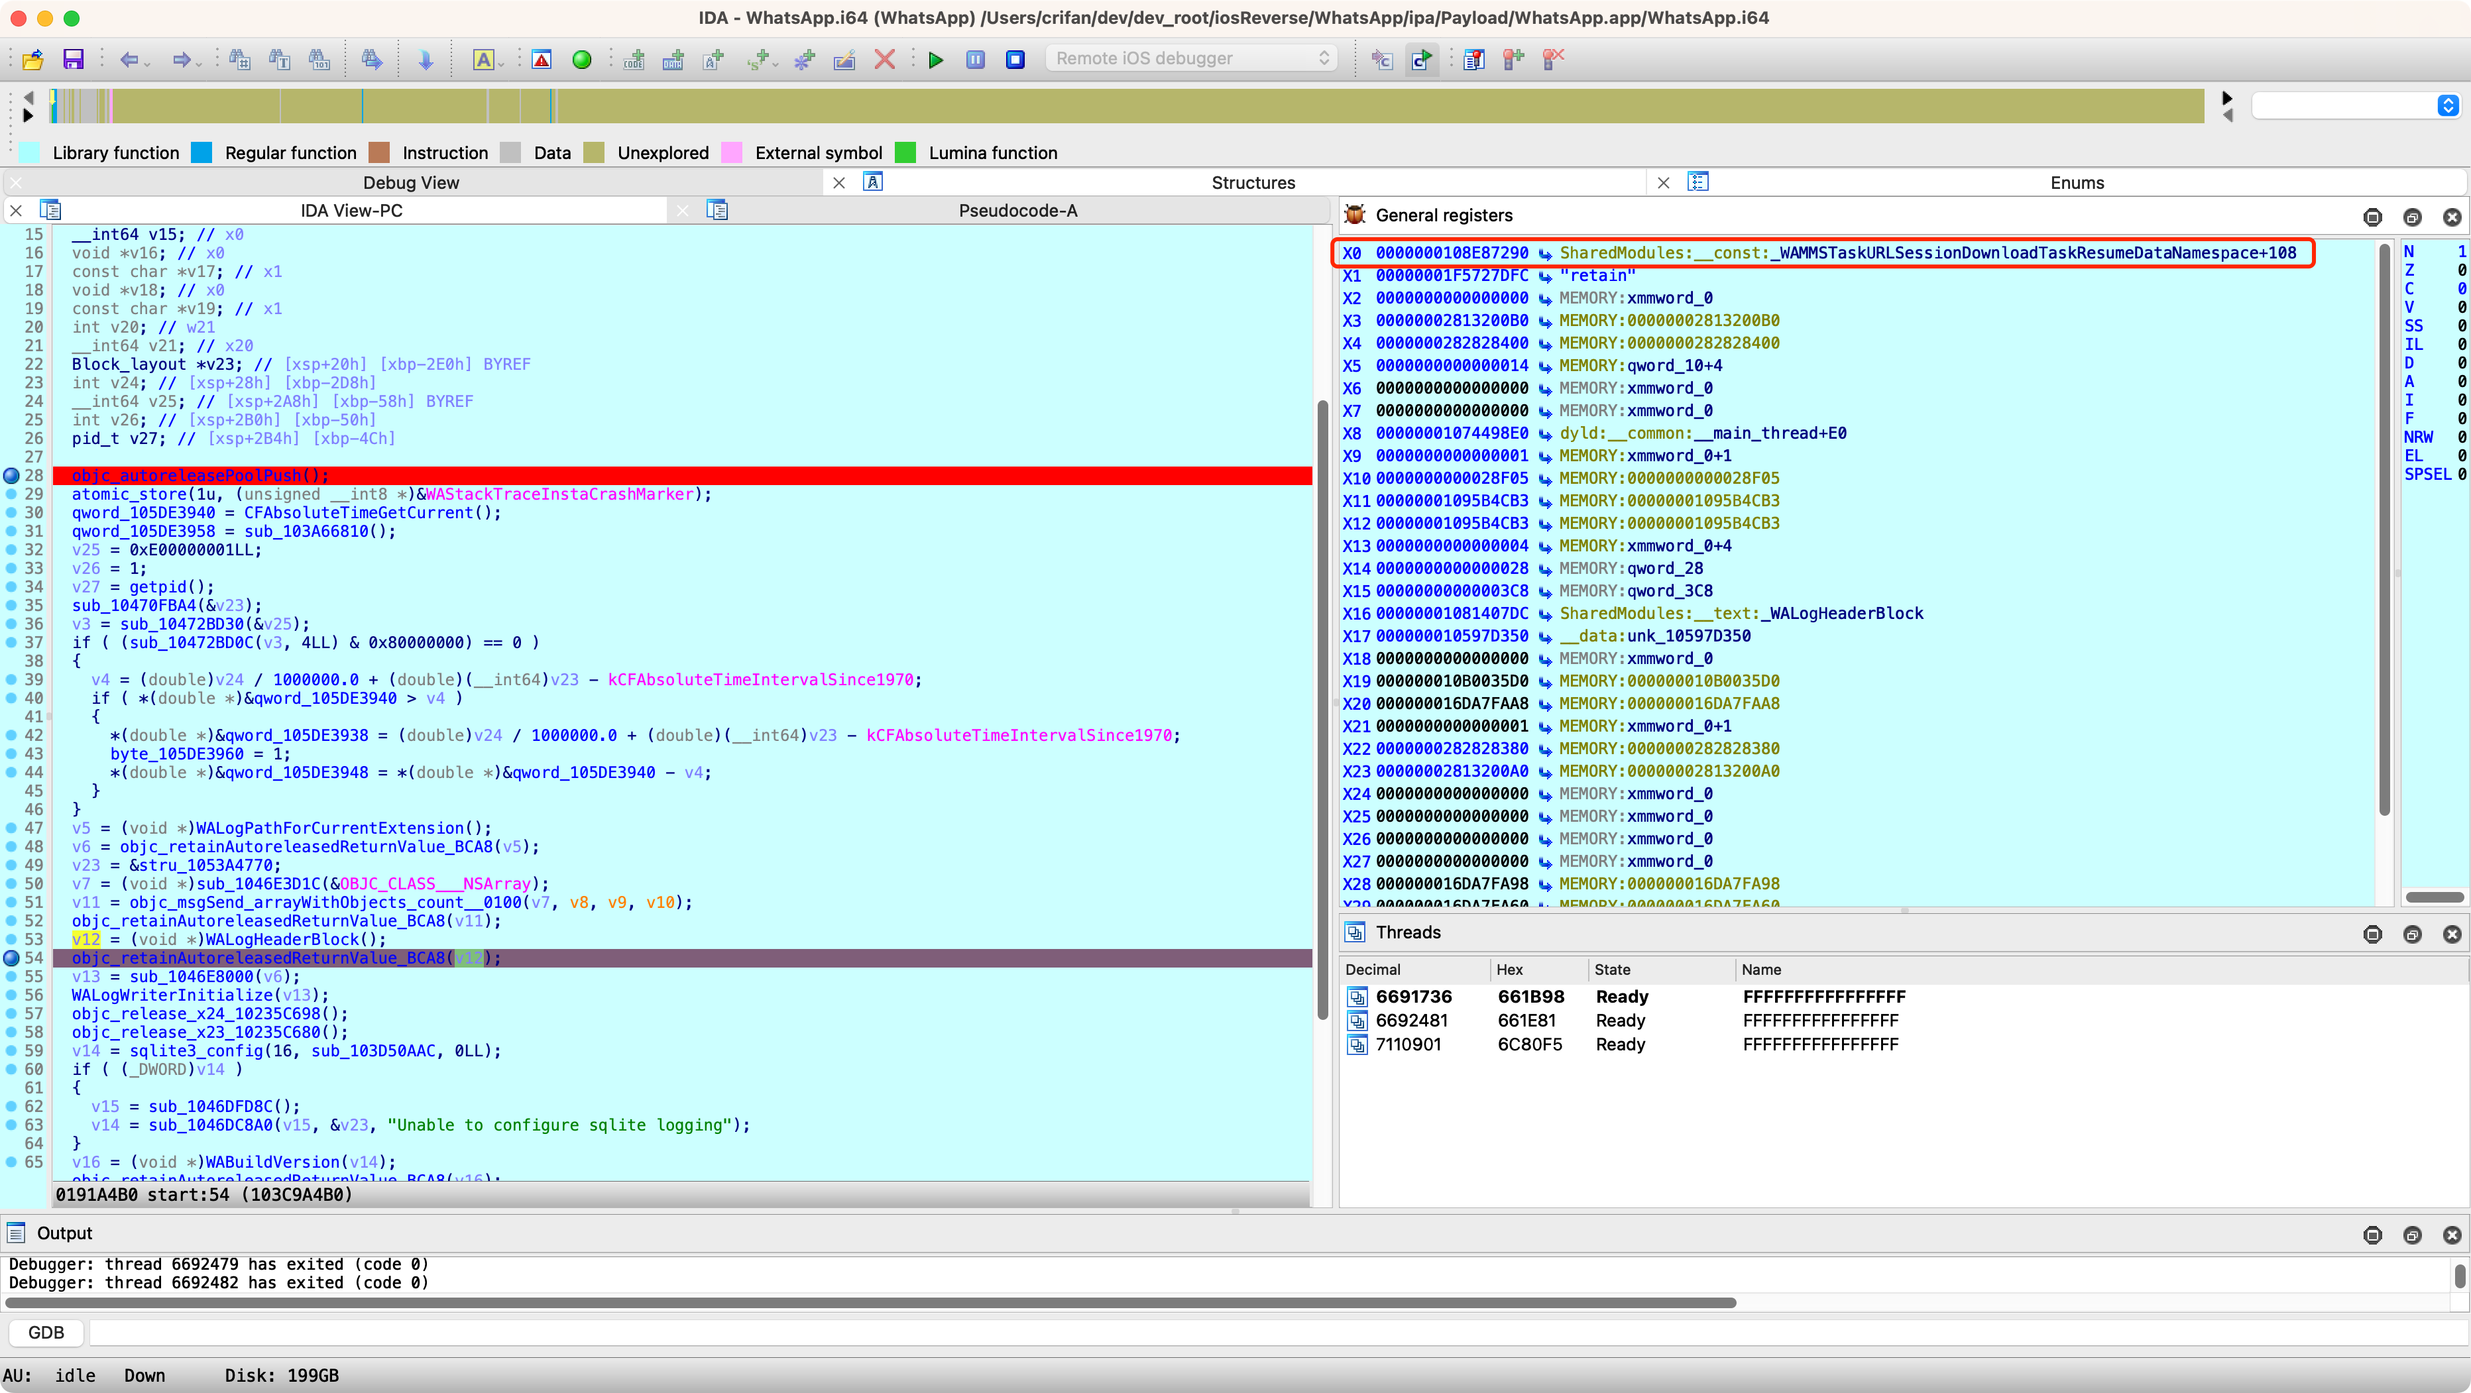
Task: Click the External symbol pink legend swatch
Action: 732,152
